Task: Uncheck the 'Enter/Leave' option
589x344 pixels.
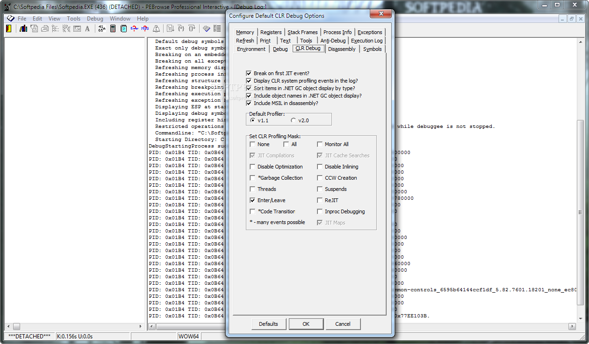Action: (x=252, y=200)
